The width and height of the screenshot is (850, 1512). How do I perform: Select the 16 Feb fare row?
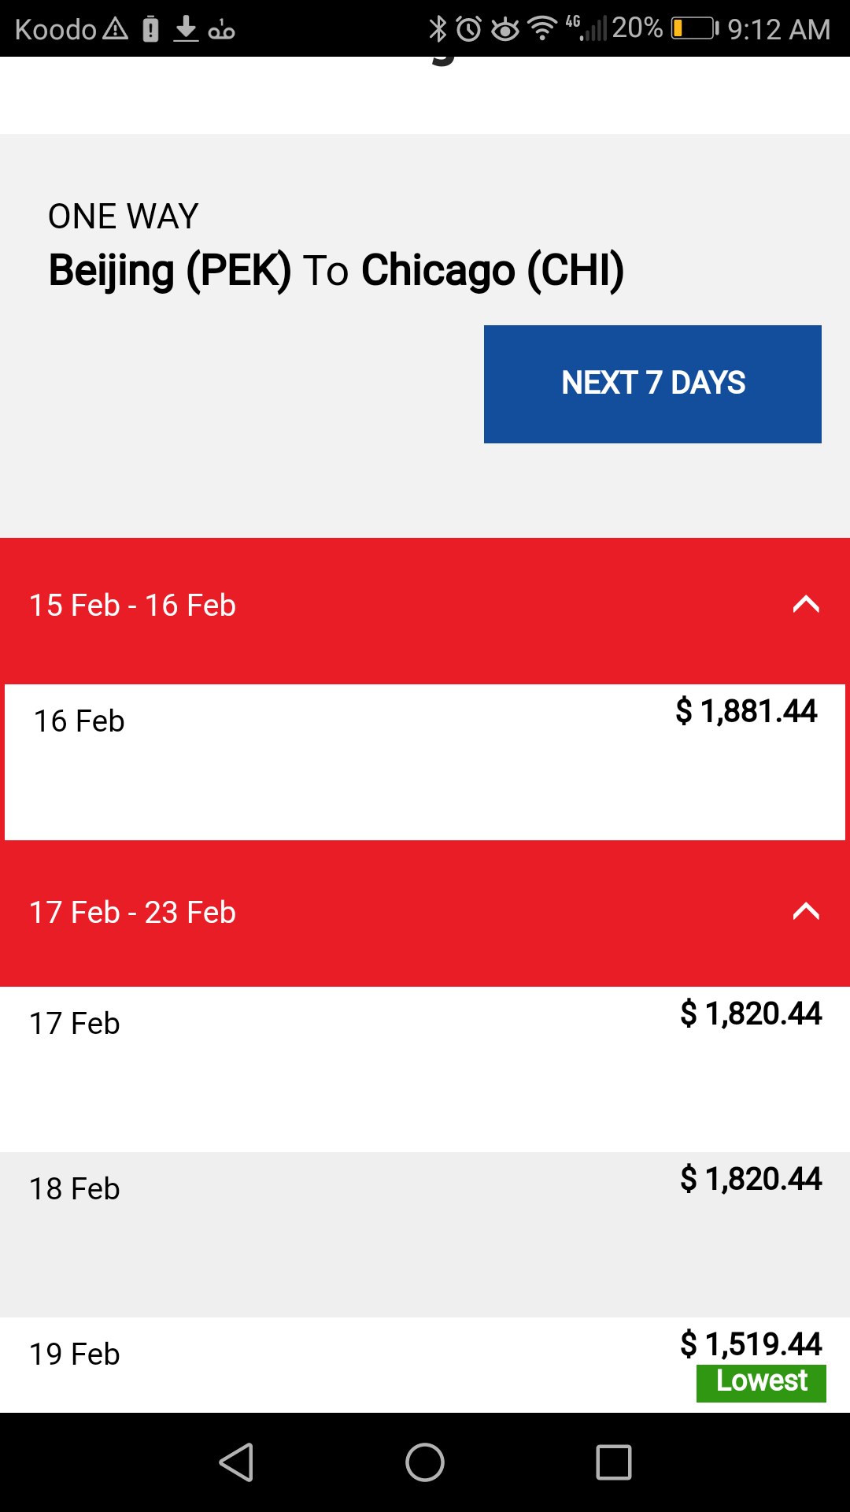click(425, 762)
